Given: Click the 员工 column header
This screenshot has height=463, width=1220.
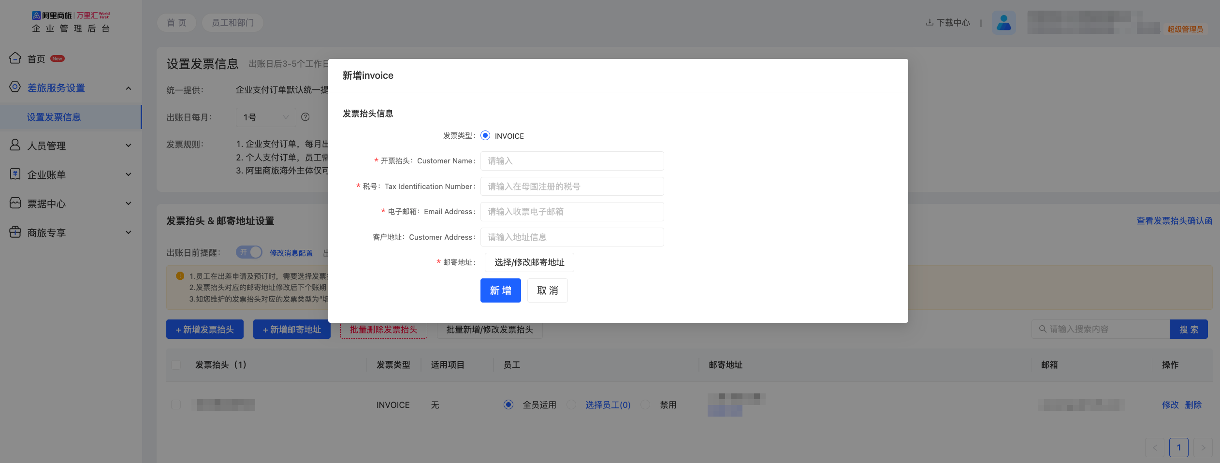Looking at the screenshot, I should point(512,365).
